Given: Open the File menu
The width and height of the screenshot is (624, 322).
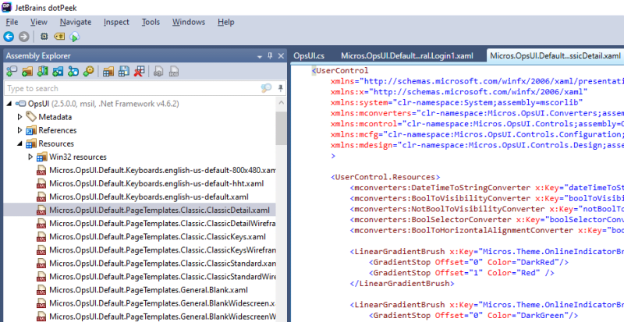Looking at the screenshot, I should click(x=12, y=22).
